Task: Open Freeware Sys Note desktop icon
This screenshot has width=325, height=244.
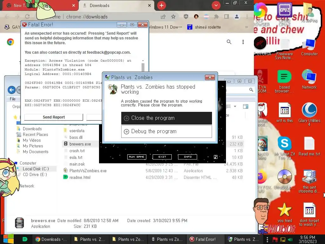Action: tap(284, 49)
